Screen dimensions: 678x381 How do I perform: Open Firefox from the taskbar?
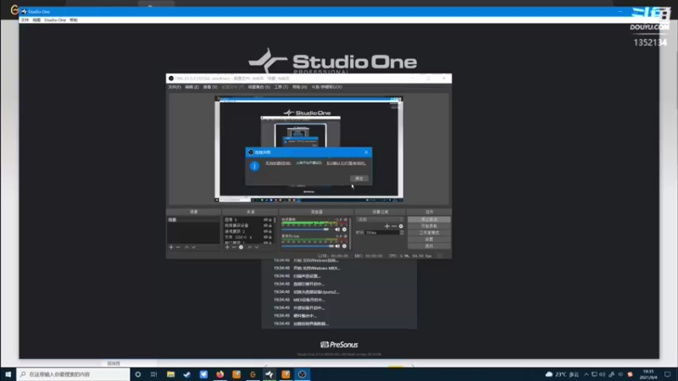click(x=220, y=374)
